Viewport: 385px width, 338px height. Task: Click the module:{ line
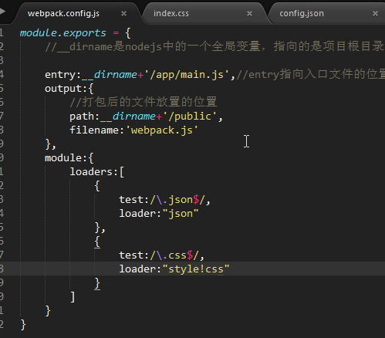point(69,158)
